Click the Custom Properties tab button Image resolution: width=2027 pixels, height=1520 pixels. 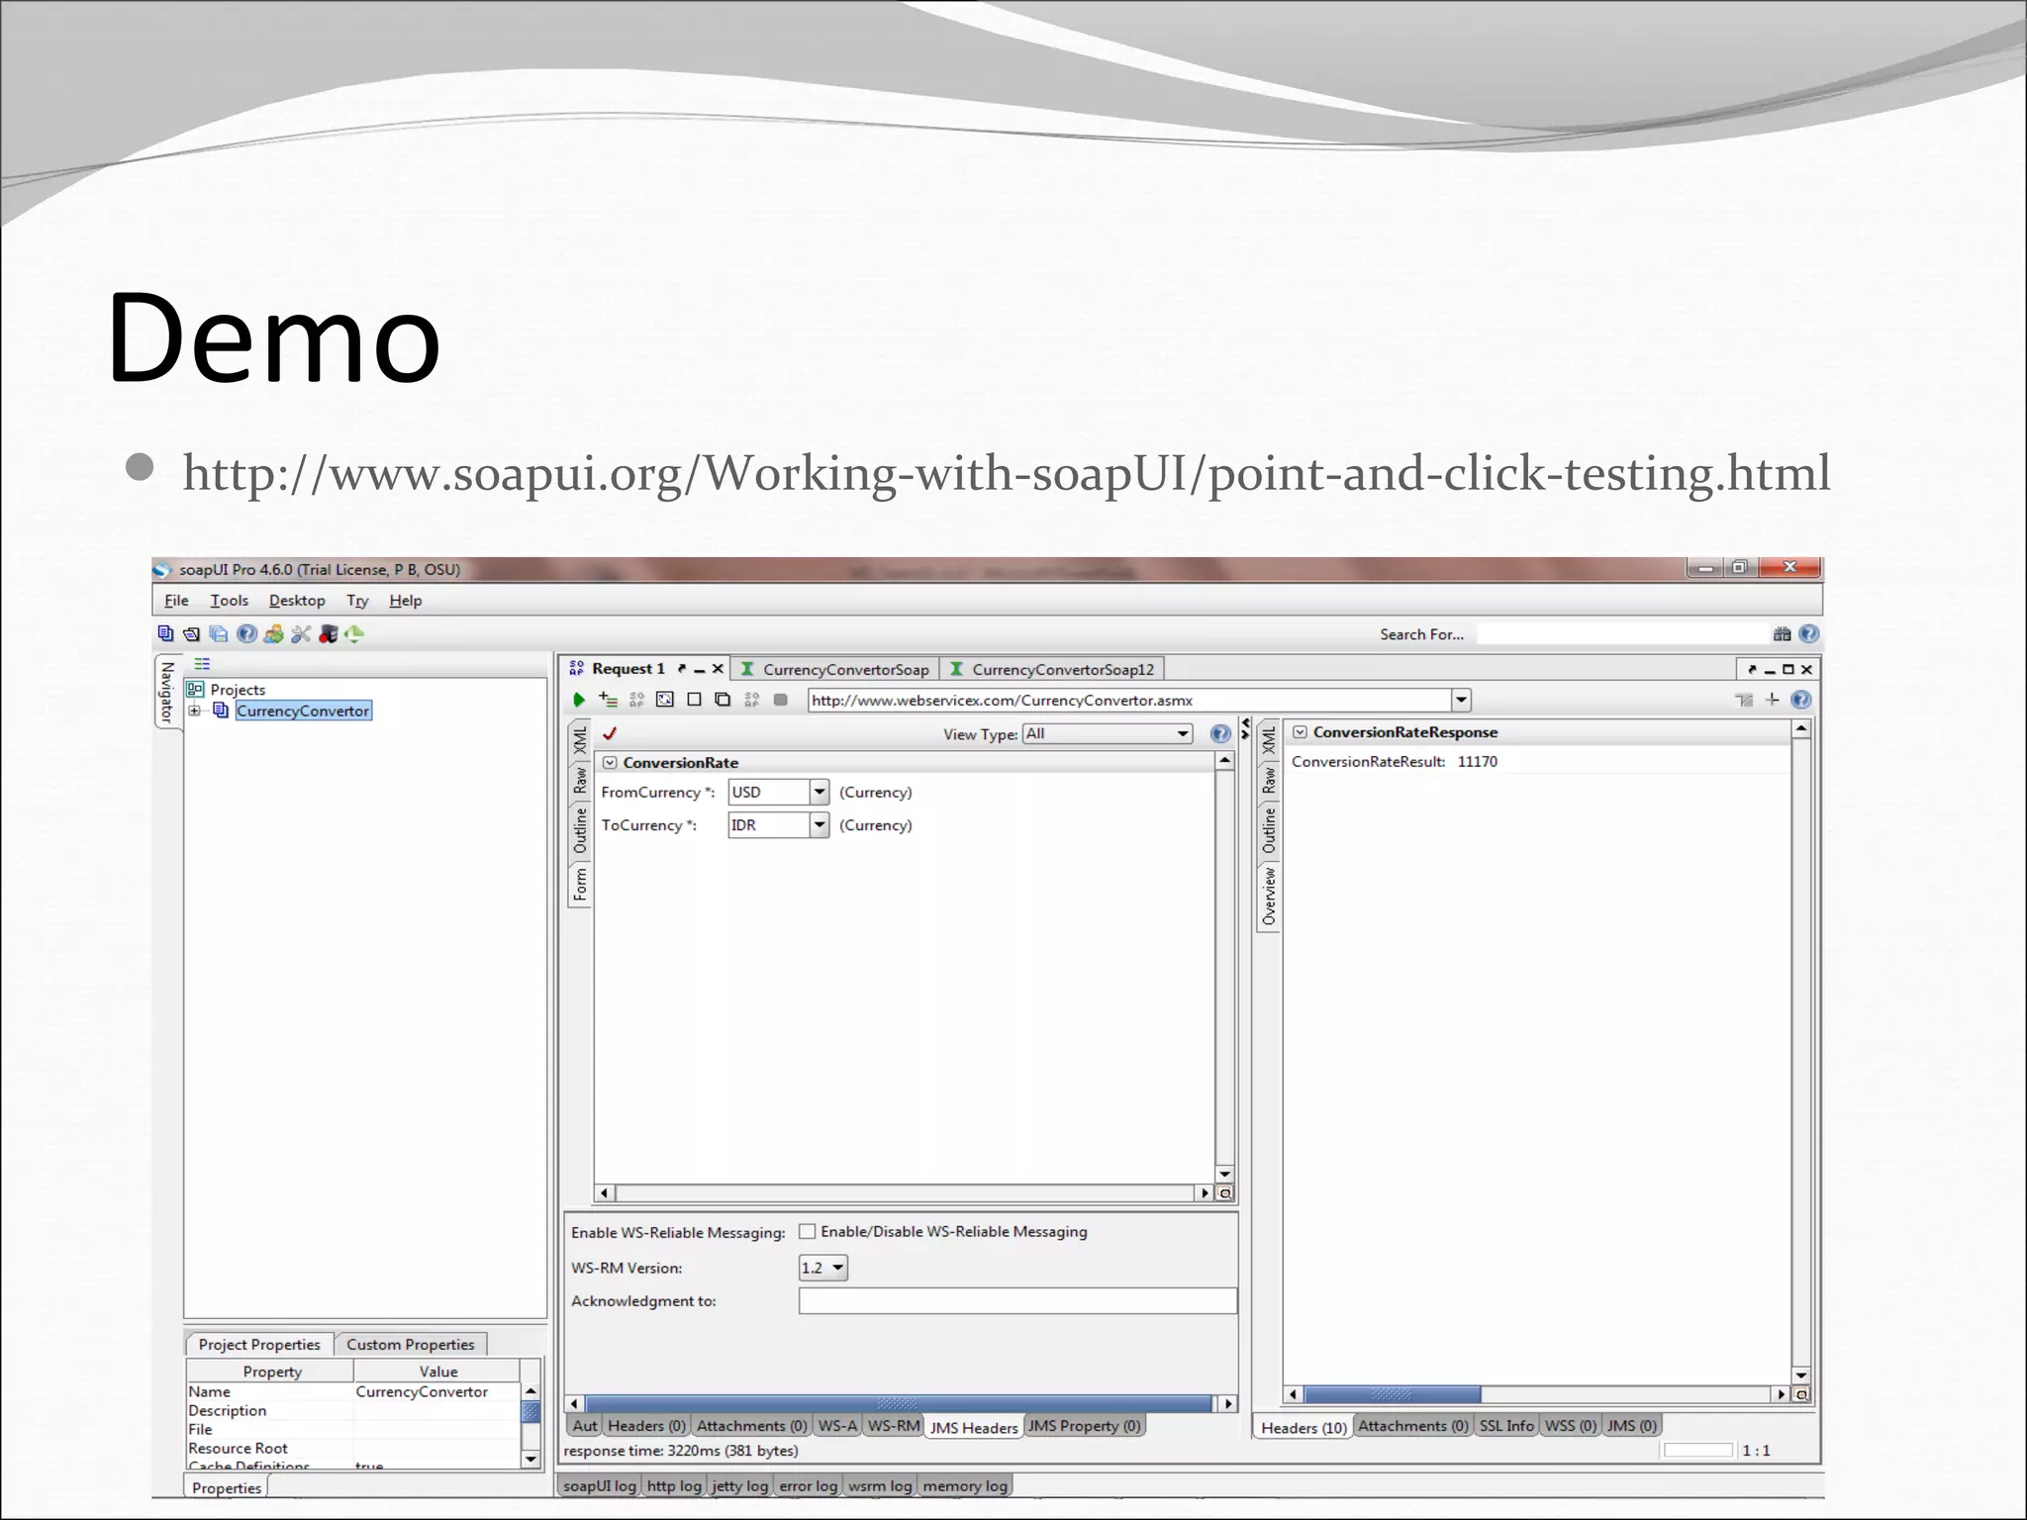410,1344
